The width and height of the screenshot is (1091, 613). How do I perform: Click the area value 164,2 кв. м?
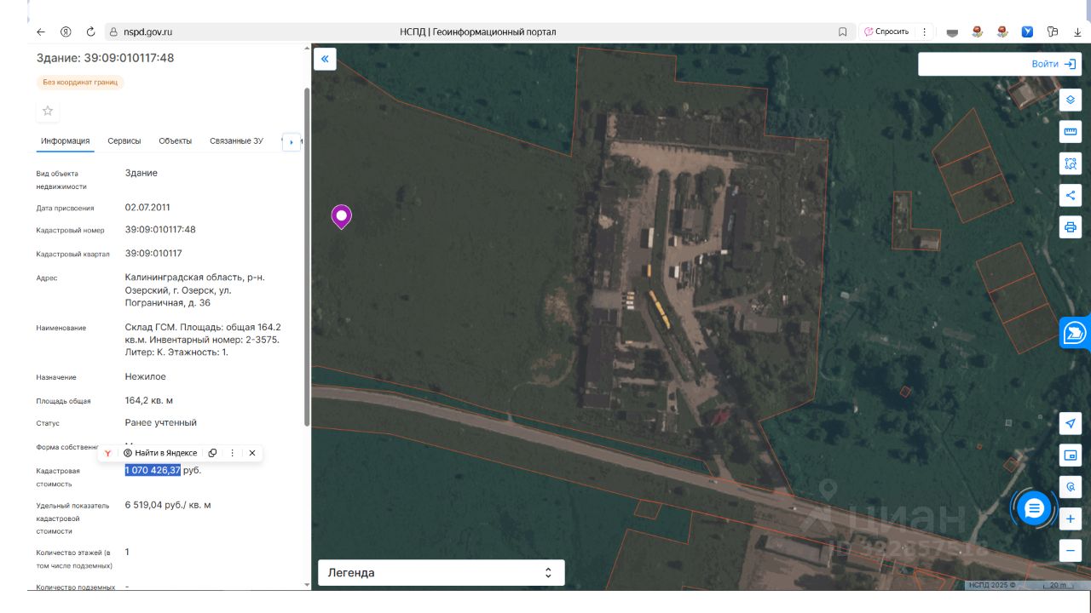pyautogui.click(x=150, y=400)
